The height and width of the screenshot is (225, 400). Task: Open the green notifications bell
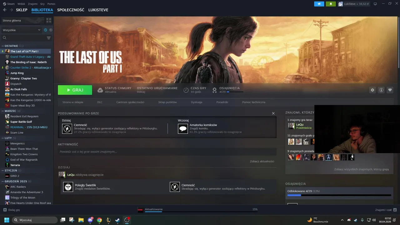tap(331, 4)
